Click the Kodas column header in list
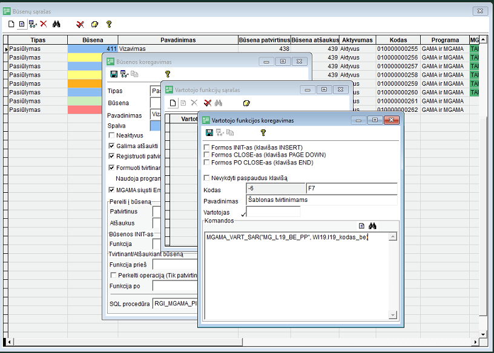 pyautogui.click(x=398, y=40)
